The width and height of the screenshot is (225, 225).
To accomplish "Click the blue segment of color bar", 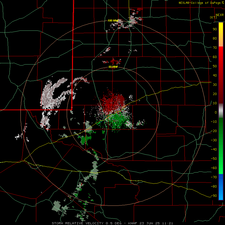I will [221, 187].
